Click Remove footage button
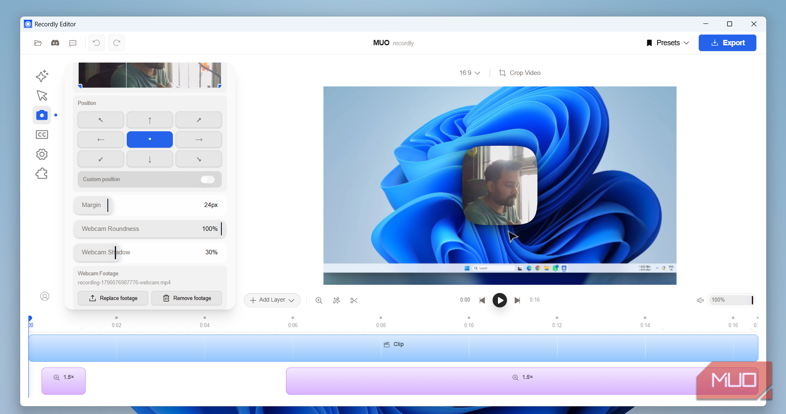 (x=187, y=298)
